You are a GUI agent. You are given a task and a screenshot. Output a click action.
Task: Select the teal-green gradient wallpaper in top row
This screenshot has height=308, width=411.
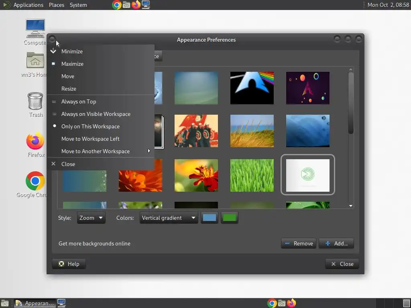[x=196, y=88]
